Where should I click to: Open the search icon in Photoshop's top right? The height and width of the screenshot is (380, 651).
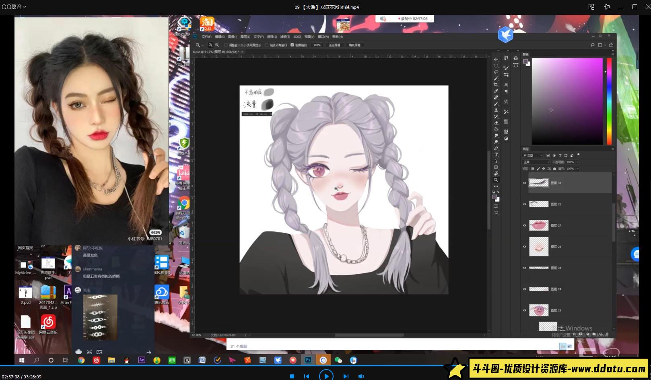tap(592, 45)
